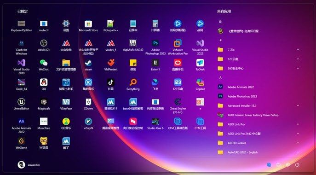Image resolution: width=316 pixels, height=175 pixels.
Task: Open the Everything search app
Action: [x=133, y=85]
